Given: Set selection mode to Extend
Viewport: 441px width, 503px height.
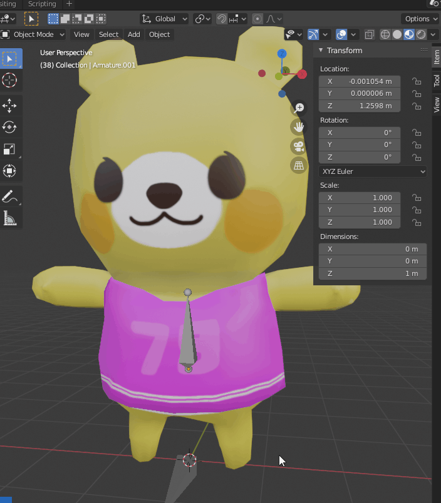Looking at the screenshot, I should pyautogui.click(x=65, y=19).
